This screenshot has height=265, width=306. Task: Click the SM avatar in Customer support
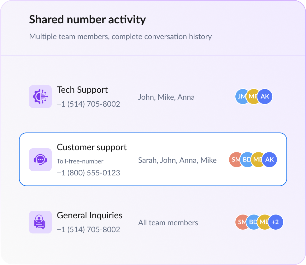click(x=234, y=160)
